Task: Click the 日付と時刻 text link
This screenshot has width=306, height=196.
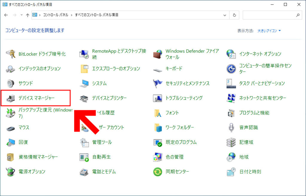Action: [250, 171]
